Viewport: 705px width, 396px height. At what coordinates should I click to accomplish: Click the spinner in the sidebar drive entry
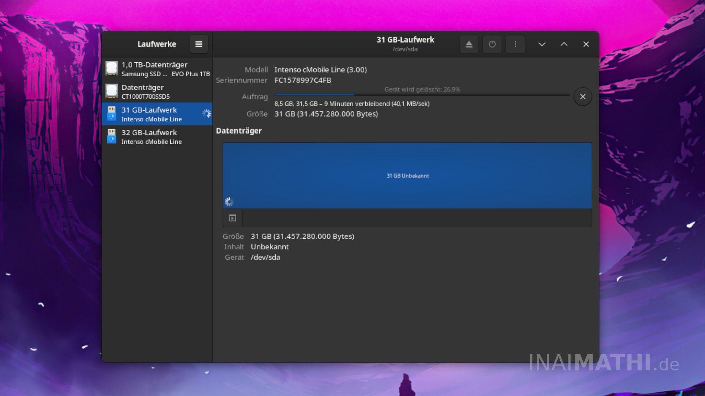tap(206, 114)
